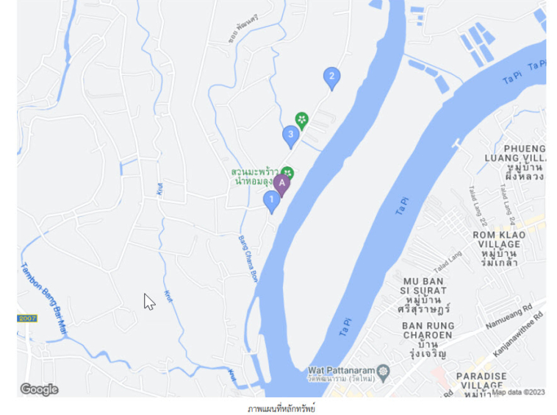Click green icon beside สวนมะพร้าวน้ำหอมลุง label
The image size is (557, 415).
pyautogui.click(x=287, y=173)
